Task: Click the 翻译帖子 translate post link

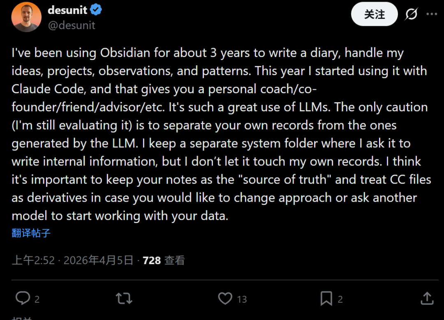Action: [31, 233]
